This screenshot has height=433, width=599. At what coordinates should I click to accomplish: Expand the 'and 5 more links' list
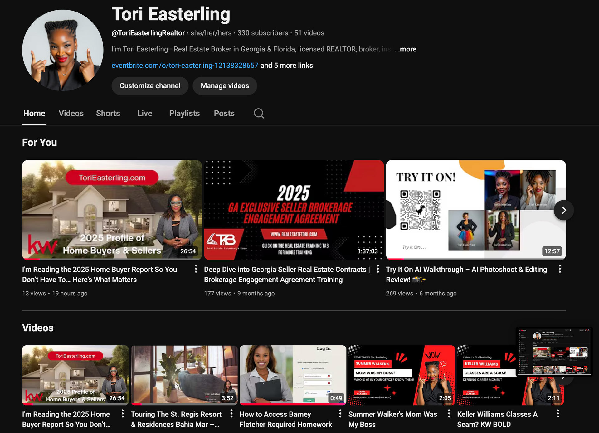[x=286, y=66]
